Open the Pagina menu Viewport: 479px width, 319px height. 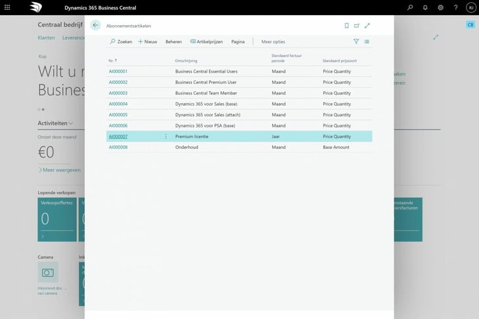point(238,42)
